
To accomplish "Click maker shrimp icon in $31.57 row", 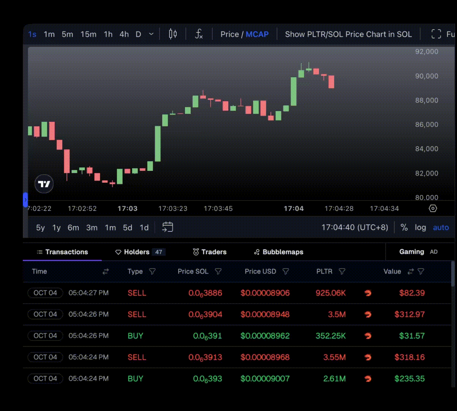I will coord(368,336).
